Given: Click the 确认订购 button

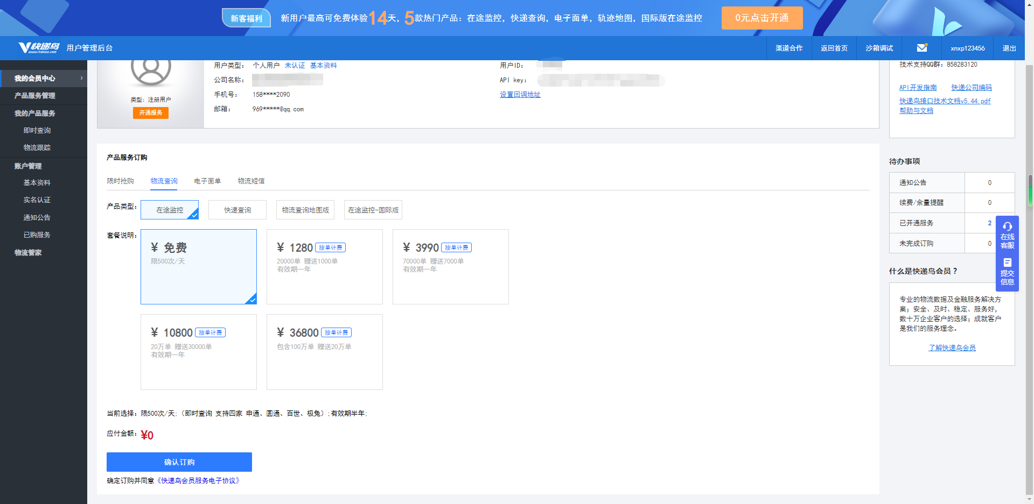Looking at the screenshot, I should [x=179, y=462].
